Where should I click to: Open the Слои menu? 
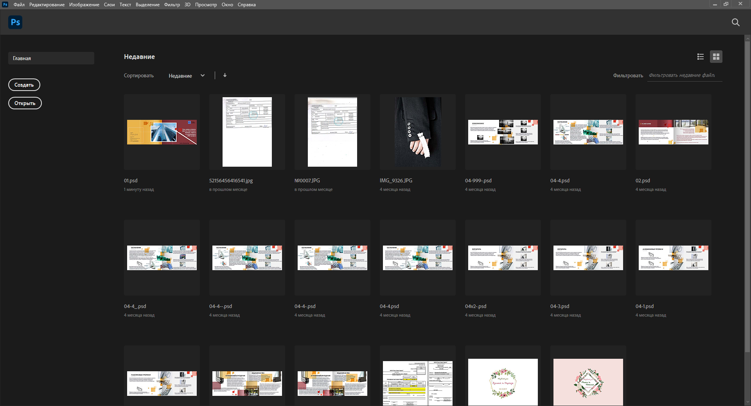pos(109,5)
